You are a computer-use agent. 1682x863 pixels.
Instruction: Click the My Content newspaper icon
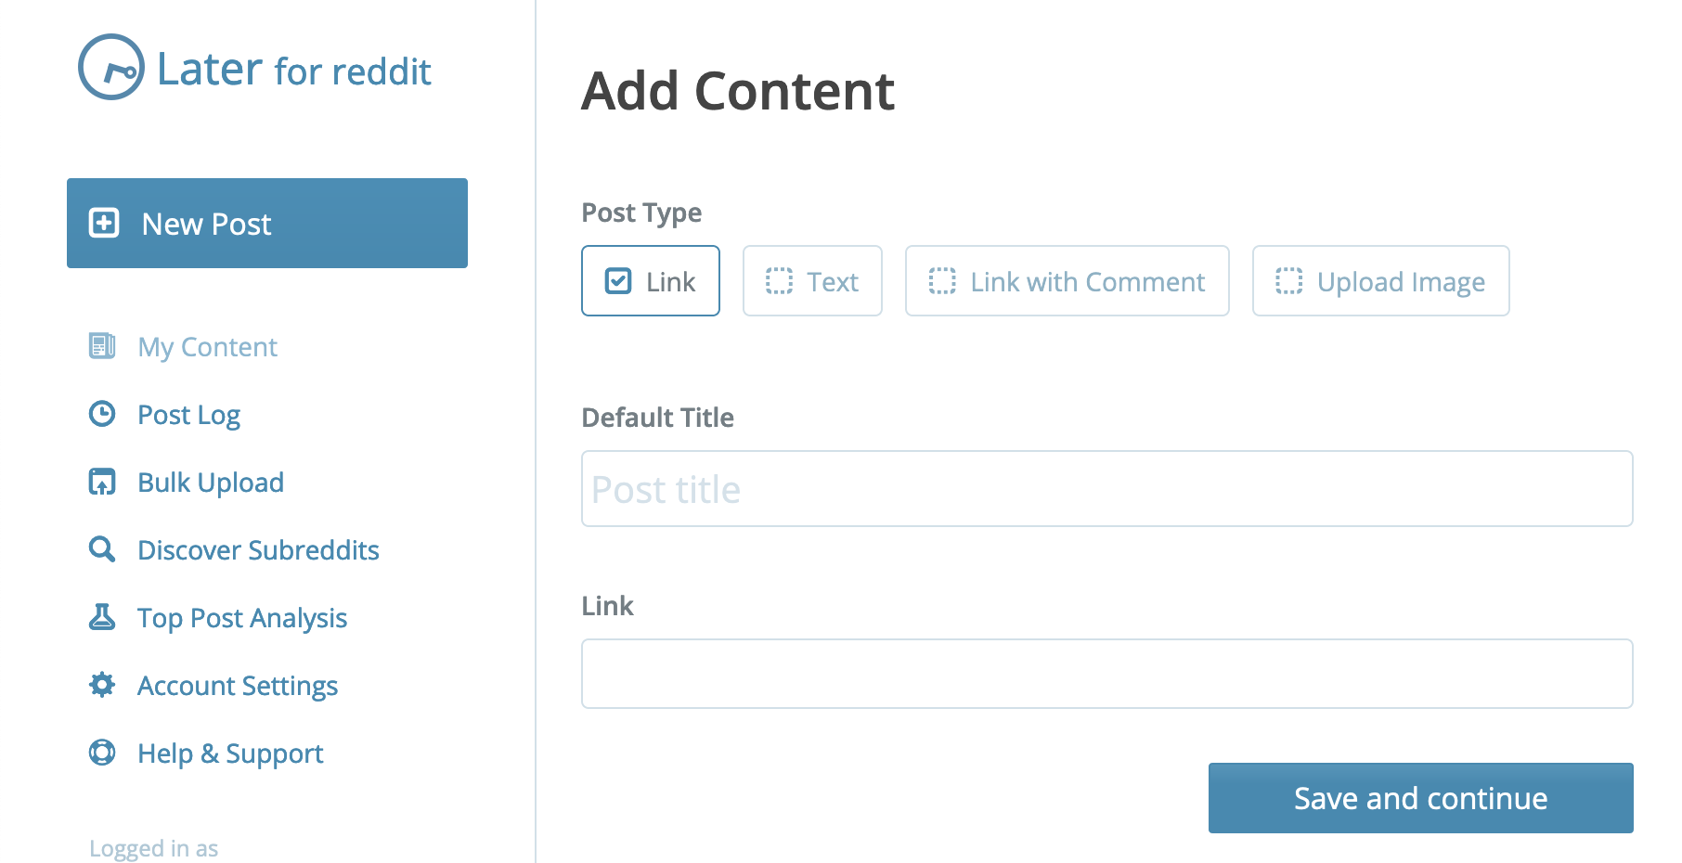[x=102, y=346]
